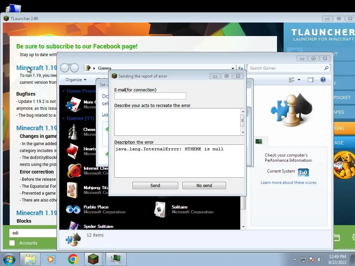The width and height of the screenshot is (355, 266).
Task: Select the Hearts game icon
Action: point(73,151)
